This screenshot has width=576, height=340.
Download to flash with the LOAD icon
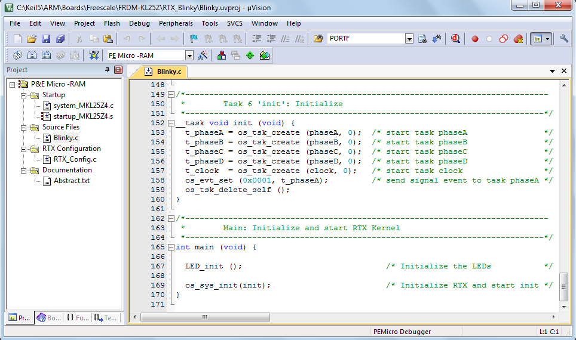point(94,55)
